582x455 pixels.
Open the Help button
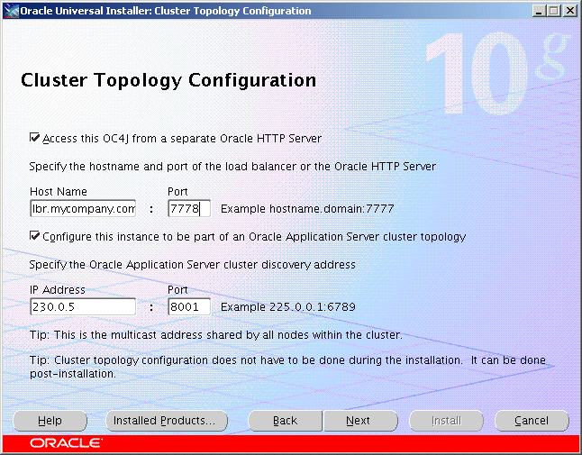coord(50,421)
